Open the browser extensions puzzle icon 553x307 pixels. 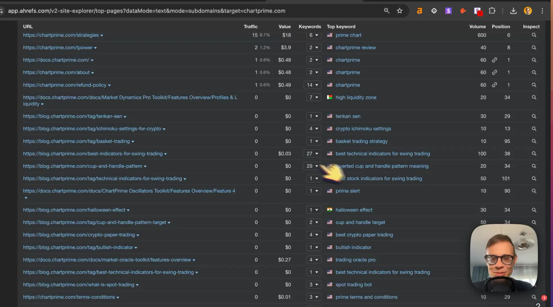pos(492,11)
